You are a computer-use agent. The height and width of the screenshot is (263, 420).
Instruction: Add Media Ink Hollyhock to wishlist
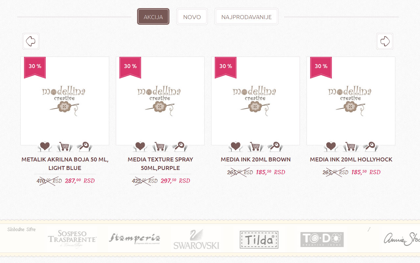pyautogui.click(x=331, y=146)
